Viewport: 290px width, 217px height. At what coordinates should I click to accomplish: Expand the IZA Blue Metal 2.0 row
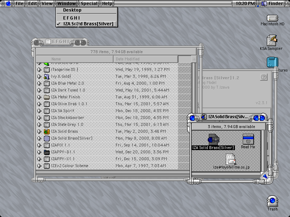[39, 83]
